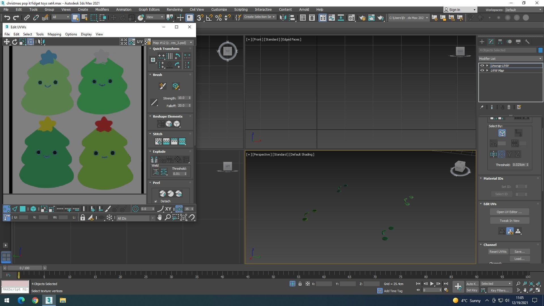Open the Render Setup teapot icon
This screenshot has width=544, height=306.
tap(362, 18)
